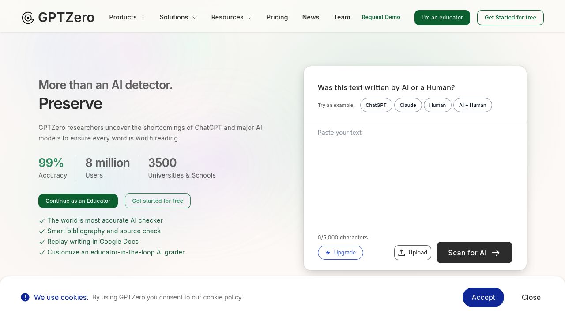This screenshot has height=318, width=565.
Task: Click the Upgrade button
Action: pos(340,253)
